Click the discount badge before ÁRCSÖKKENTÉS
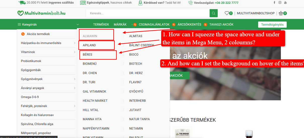The height and width of the screenshot is (138, 304). click(x=174, y=25)
